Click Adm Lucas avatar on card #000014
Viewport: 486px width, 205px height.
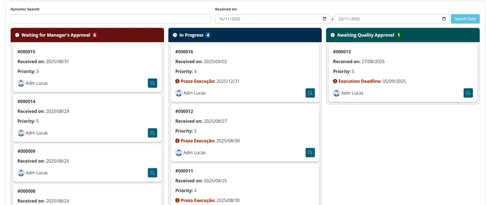21,133
